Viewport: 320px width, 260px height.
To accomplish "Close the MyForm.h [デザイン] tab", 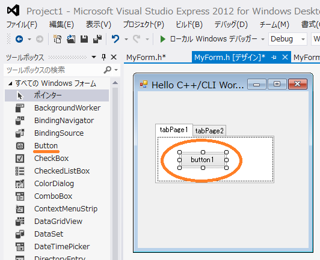I will [285, 57].
